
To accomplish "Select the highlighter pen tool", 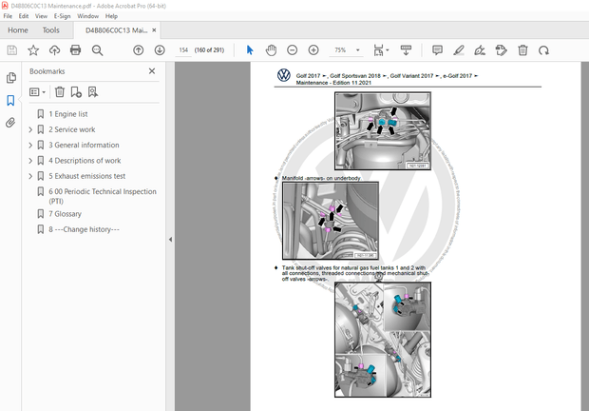I will [459, 50].
